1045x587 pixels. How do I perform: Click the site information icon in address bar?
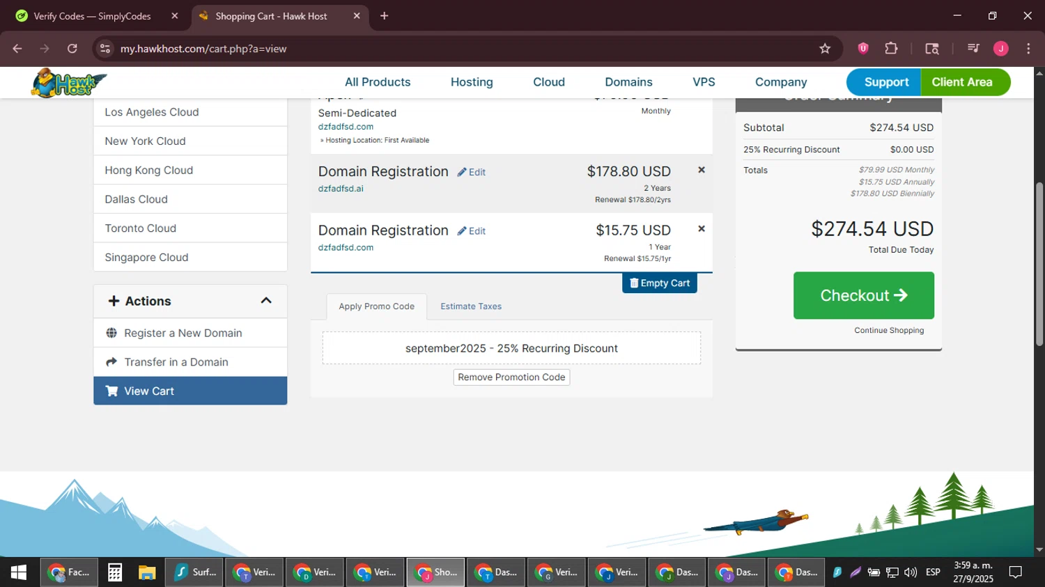pyautogui.click(x=105, y=49)
